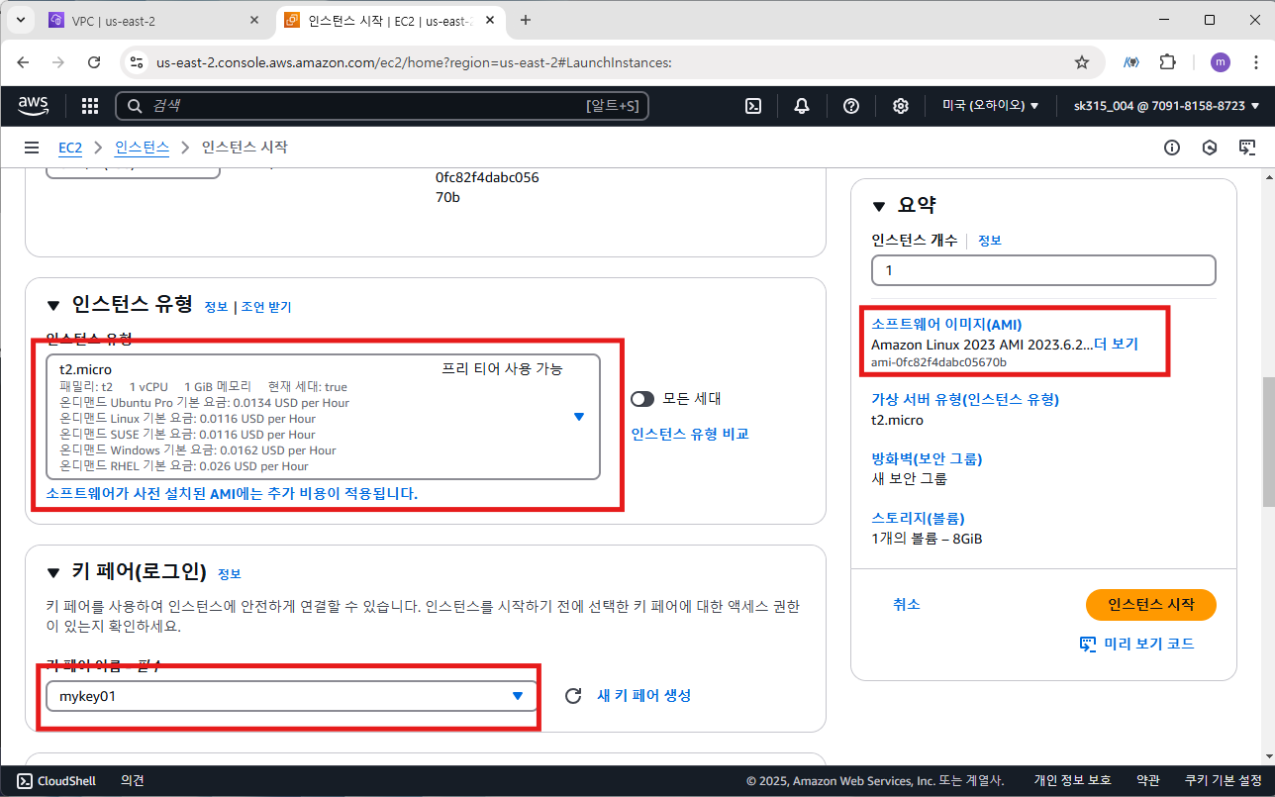Click 인스턴스 breadcrumb link

click(143, 148)
